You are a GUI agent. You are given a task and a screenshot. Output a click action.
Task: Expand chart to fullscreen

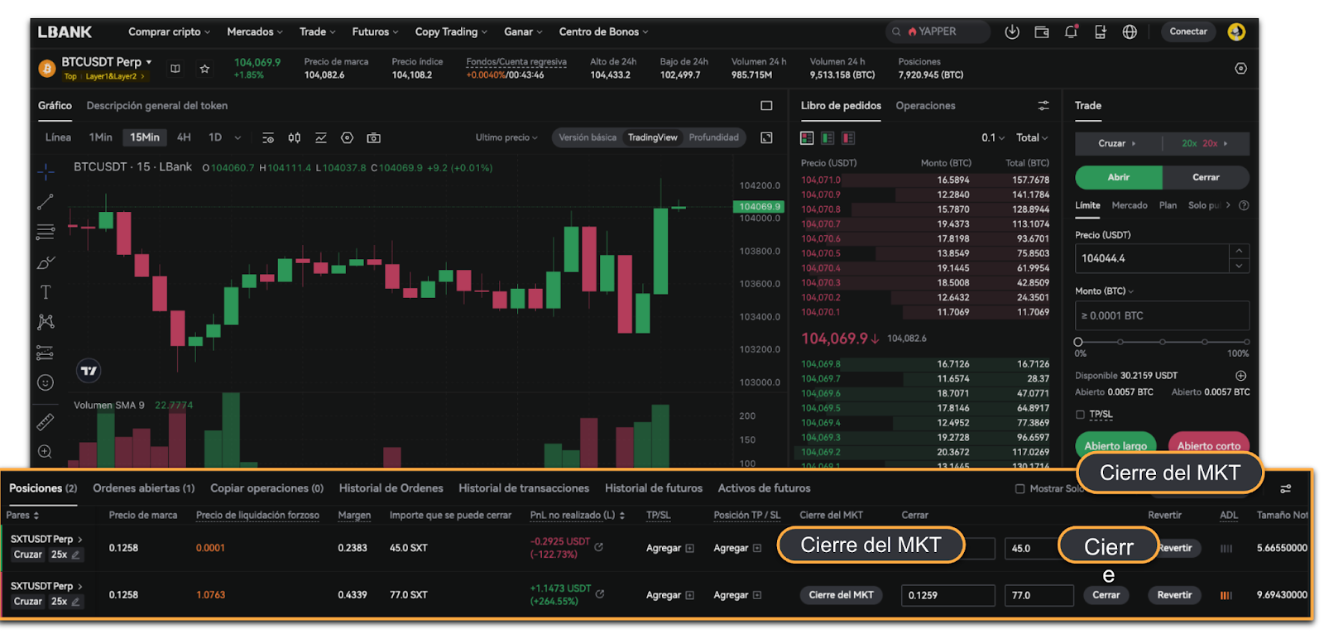pos(766,137)
